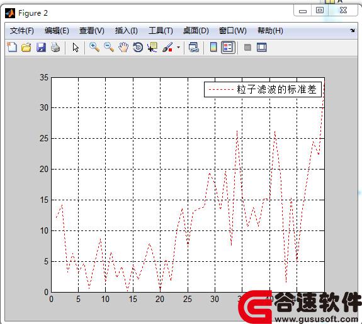Image resolution: width=362 pixels, height=324 pixels.
Task: Select the Rotate 3D tool
Action: pos(138,48)
